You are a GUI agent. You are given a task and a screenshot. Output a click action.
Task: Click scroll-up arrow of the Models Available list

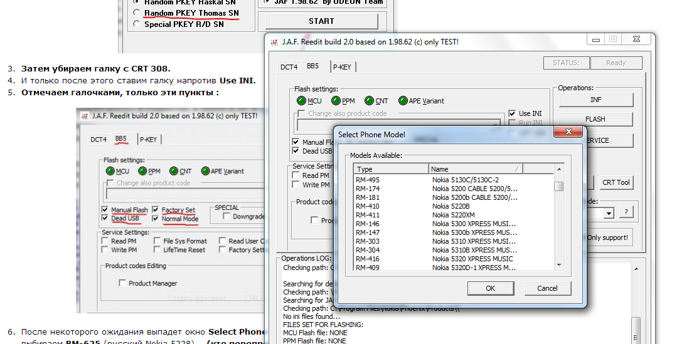(x=558, y=169)
